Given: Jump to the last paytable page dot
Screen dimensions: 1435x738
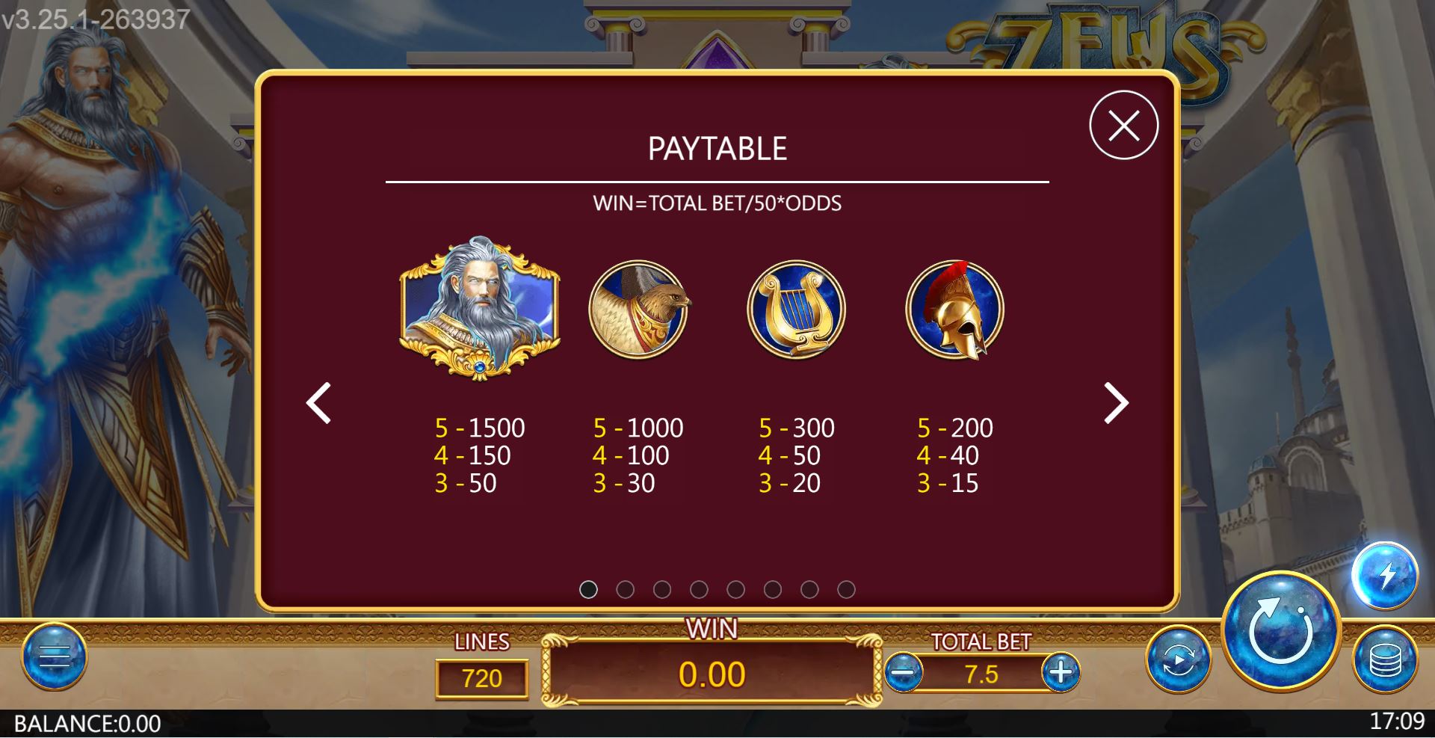Looking at the screenshot, I should pos(846,590).
